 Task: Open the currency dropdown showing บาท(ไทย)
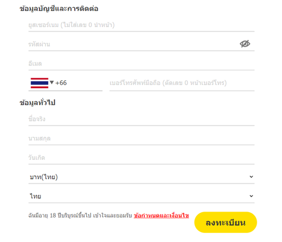pos(142,177)
